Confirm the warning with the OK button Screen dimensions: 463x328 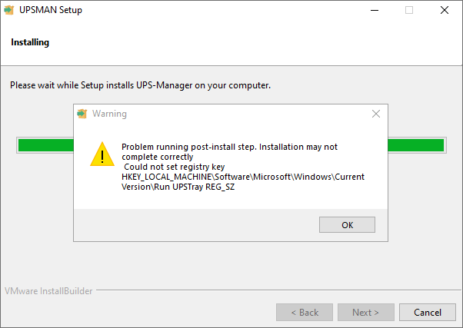click(x=348, y=225)
